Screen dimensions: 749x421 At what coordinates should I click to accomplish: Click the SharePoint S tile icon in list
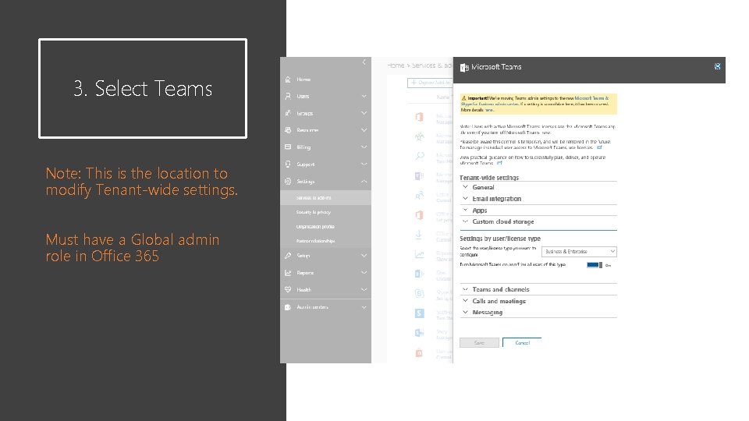[419, 313]
